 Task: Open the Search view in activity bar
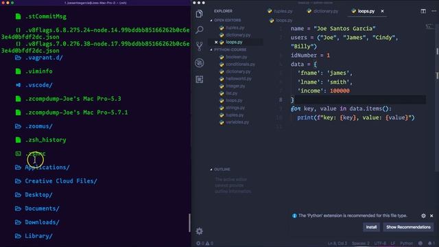click(x=199, y=30)
